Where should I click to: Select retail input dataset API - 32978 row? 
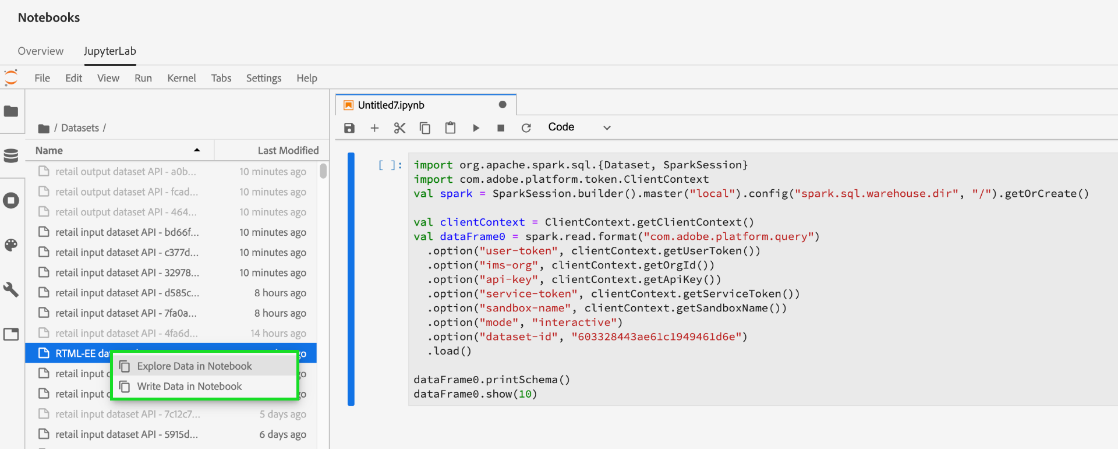click(171, 272)
